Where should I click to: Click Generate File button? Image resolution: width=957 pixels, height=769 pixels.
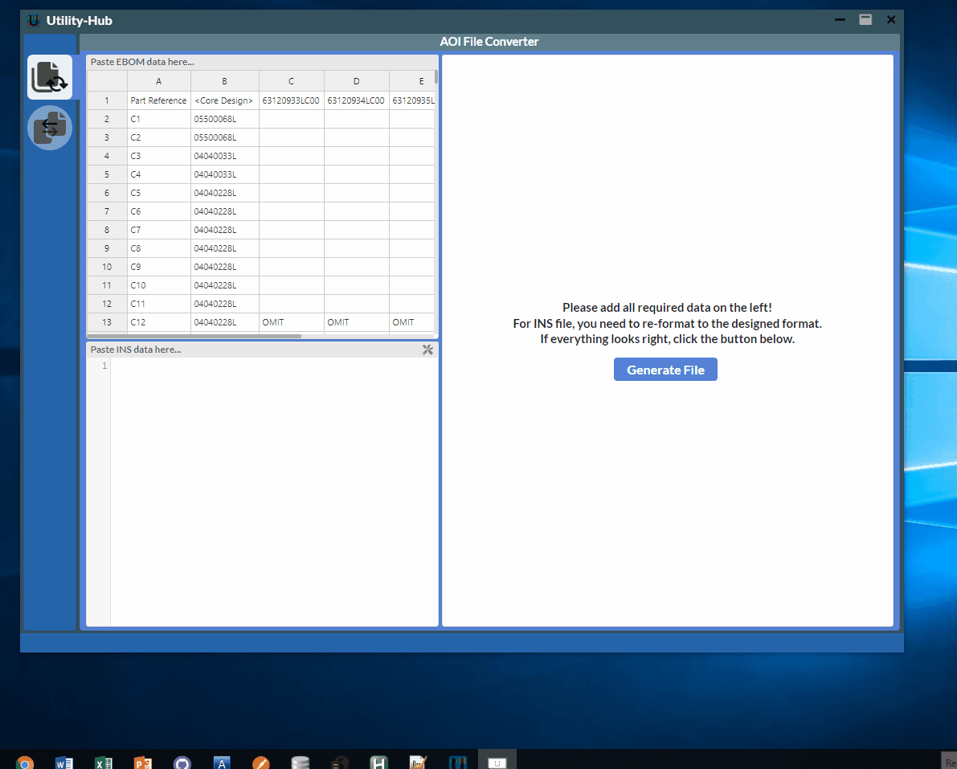pyautogui.click(x=665, y=370)
